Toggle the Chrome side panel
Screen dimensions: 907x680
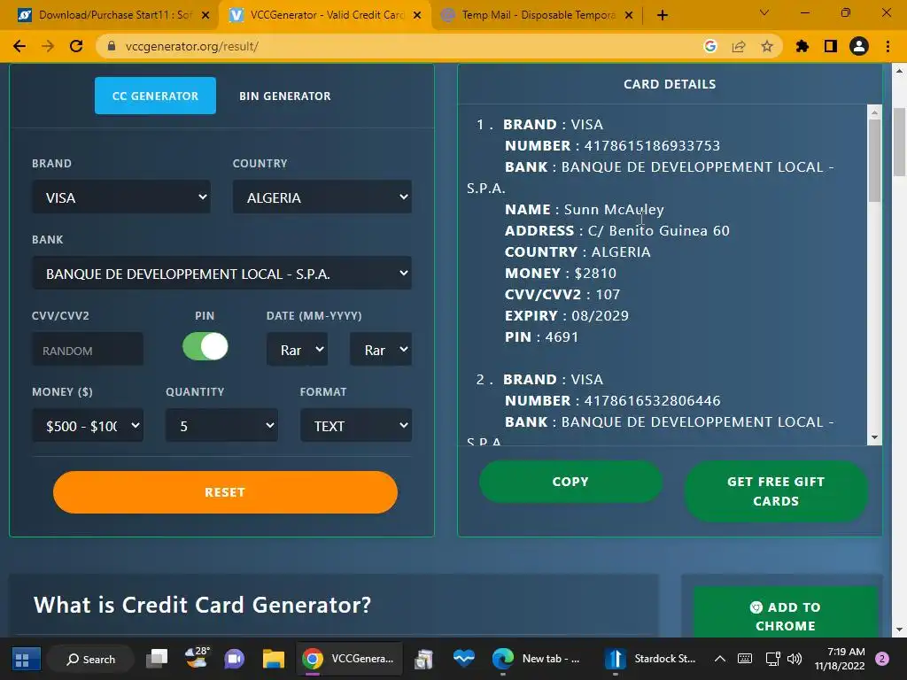[x=831, y=46]
